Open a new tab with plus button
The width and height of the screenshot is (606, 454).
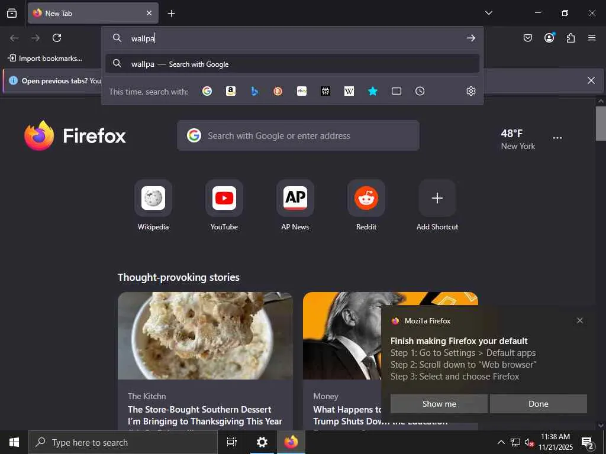tap(171, 14)
